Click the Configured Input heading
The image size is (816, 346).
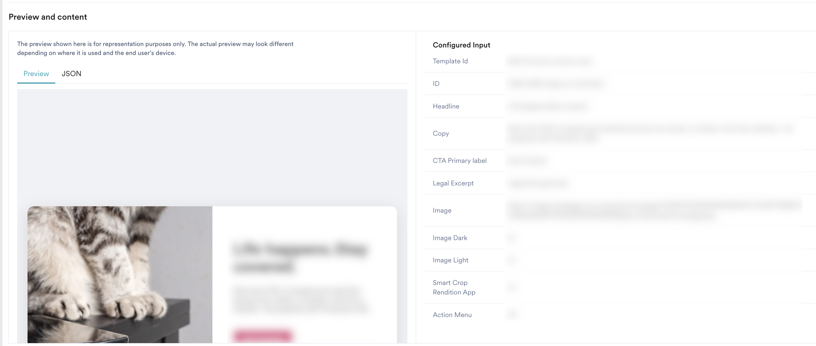point(461,45)
